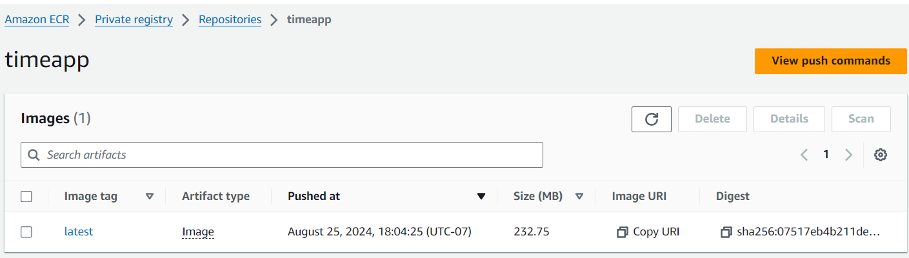
Task: Go back to Repositories breadcrumb
Action: 230,19
